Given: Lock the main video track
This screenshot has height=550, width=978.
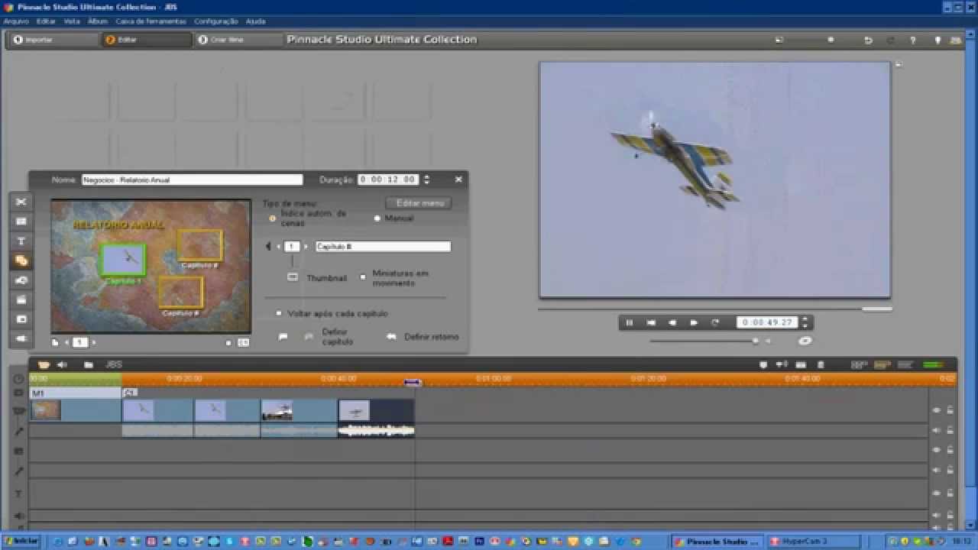Looking at the screenshot, I should click(x=950, y=410).
